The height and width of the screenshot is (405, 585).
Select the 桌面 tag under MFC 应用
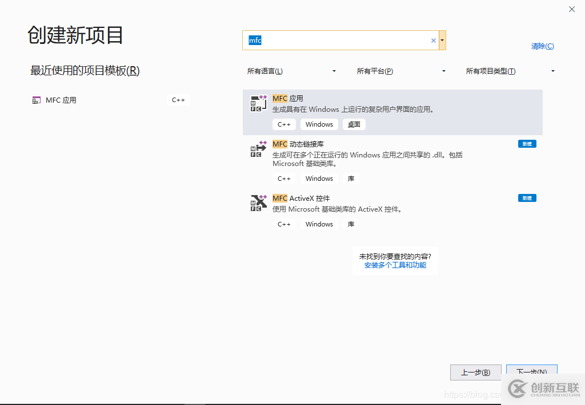[x=354, y=124]
